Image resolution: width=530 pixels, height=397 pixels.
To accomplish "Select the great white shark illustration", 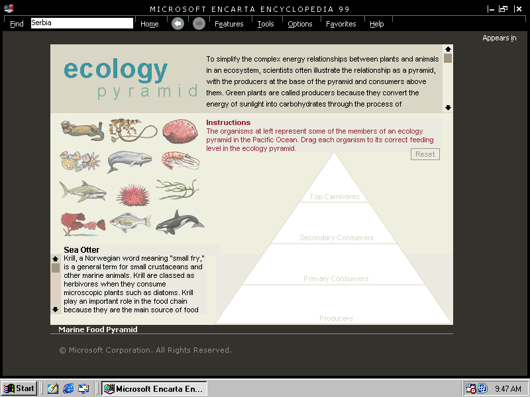I will pos(82,191).
